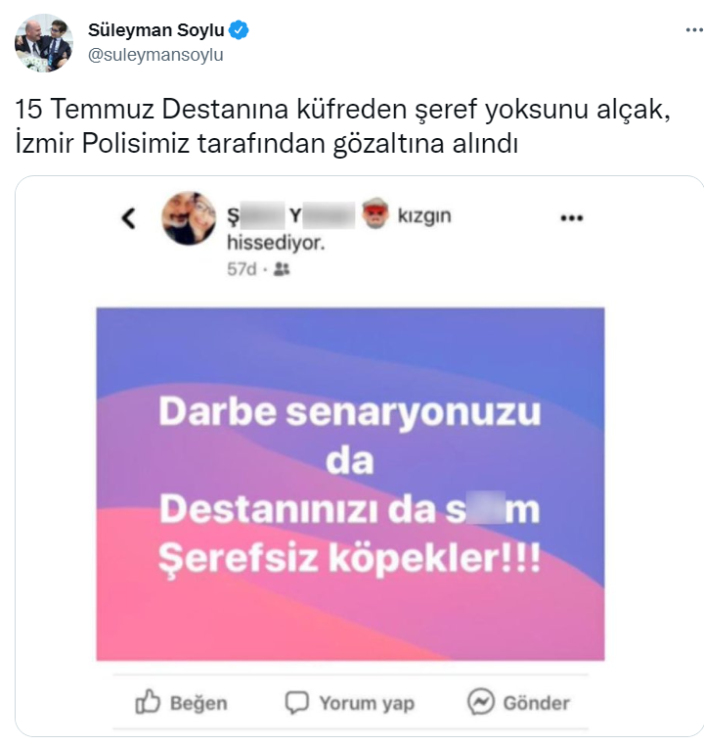Click the tweet text about 15 Temmuz
Image resolution: width=704 pixels, height=746 pixels.
click(x=342, y=126)
